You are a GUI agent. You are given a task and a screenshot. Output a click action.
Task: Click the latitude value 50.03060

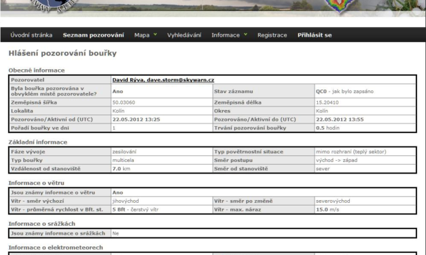point(124,102)
